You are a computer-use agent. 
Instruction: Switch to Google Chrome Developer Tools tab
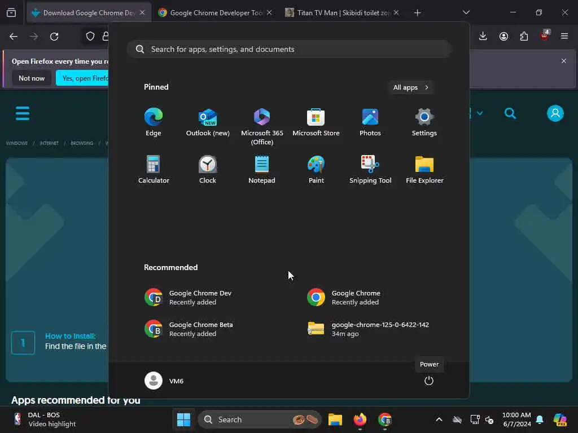click(x=215, y=12)
